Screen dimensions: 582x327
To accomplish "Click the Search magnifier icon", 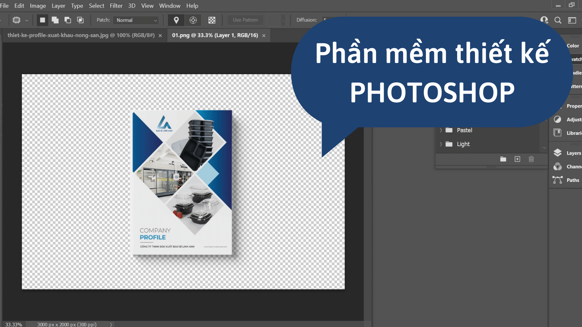I will click(558, 20).
